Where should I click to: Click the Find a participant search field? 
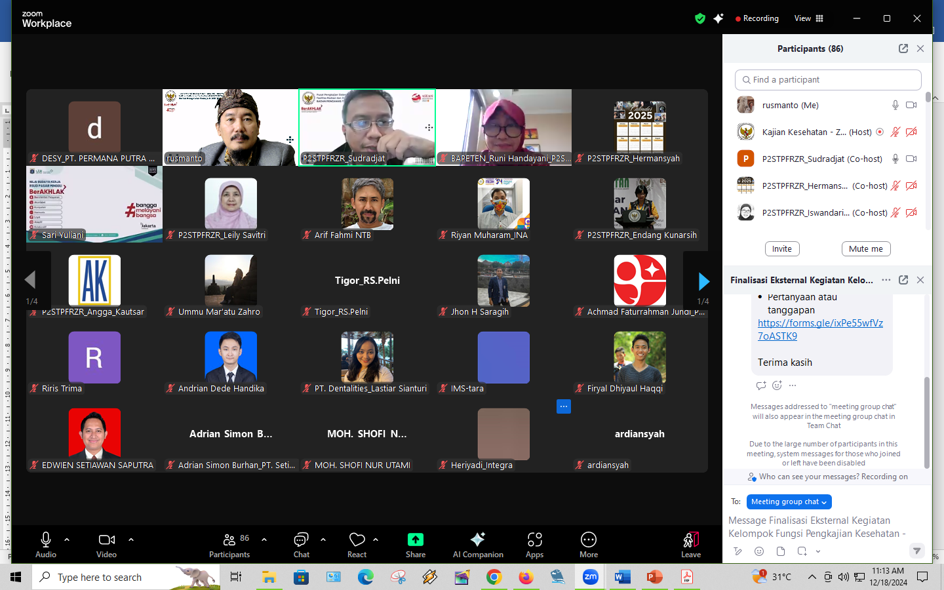coord(828,80)
